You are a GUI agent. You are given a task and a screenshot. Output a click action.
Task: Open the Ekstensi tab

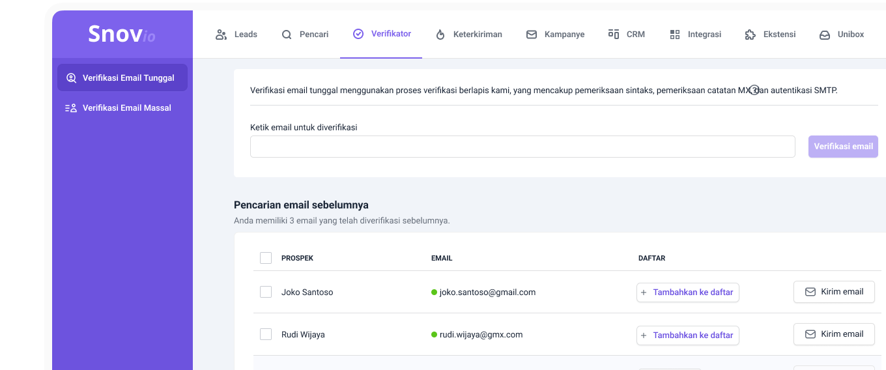[x=770, y=35]
